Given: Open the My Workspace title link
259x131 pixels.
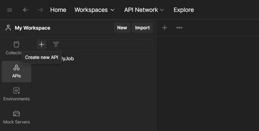Looking at the screenshot, I should [33, 28].
